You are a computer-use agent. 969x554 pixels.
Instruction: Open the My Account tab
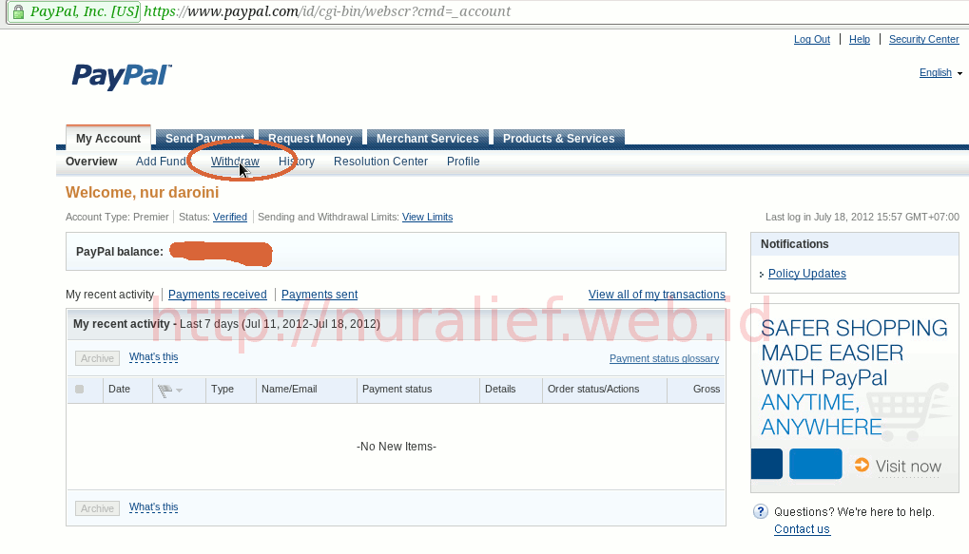(x=108, y=139)
